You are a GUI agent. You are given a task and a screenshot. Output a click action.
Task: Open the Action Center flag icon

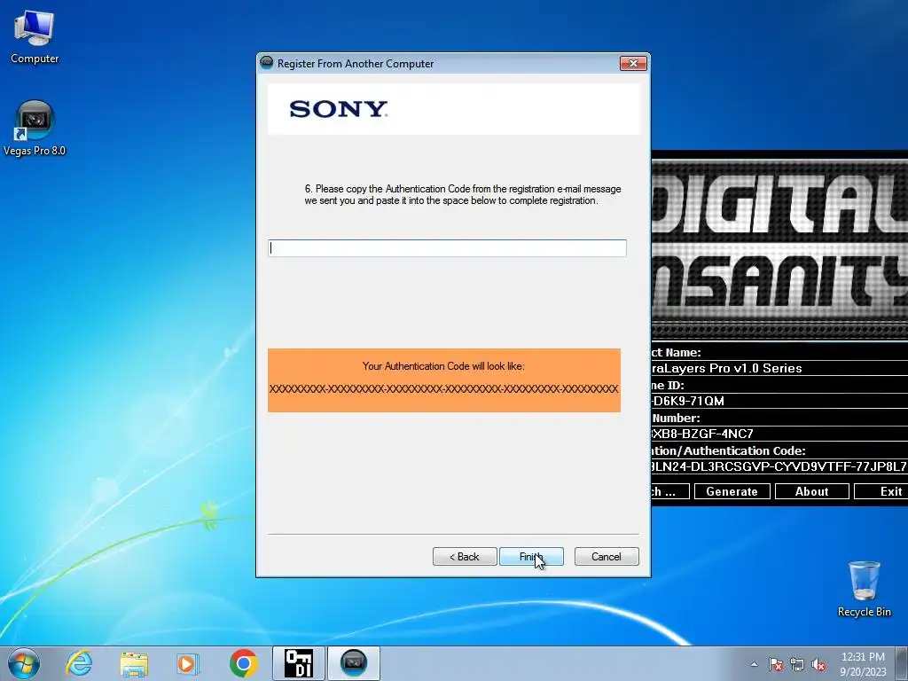pos(775,664)
